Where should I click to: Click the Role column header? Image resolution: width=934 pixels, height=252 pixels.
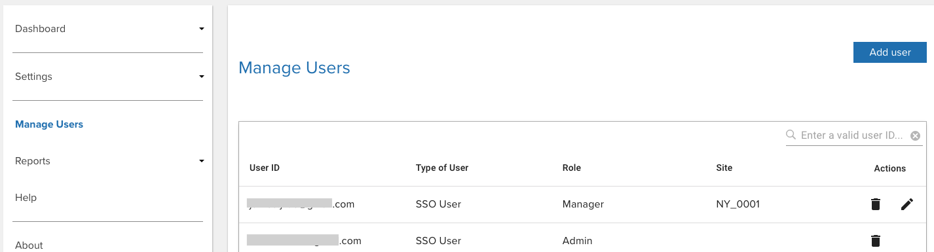coord(572,168)
